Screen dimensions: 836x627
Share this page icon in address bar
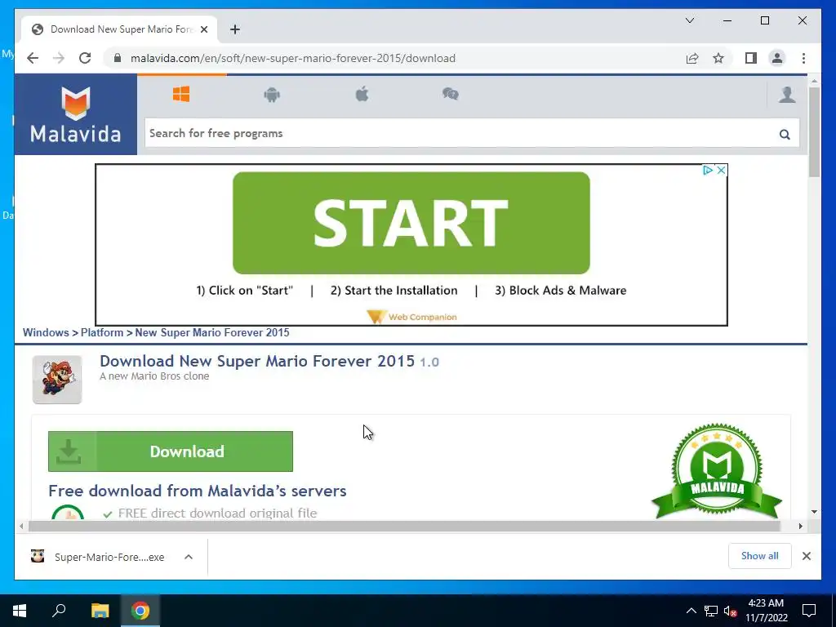[x=692, y=58]
